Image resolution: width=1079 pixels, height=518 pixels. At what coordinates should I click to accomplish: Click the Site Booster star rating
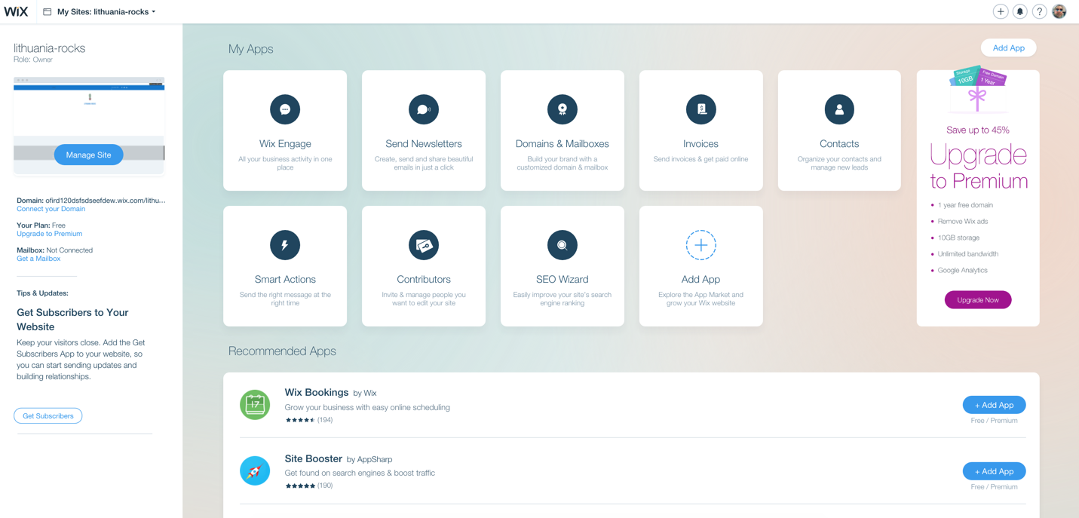click(300, 486)
